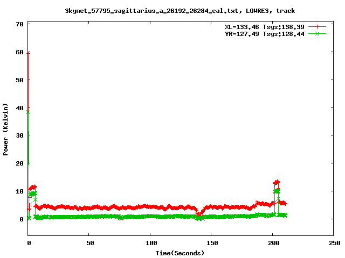
Task: Click the green data point near 38 Kelvin
Action: pos(28,112)
